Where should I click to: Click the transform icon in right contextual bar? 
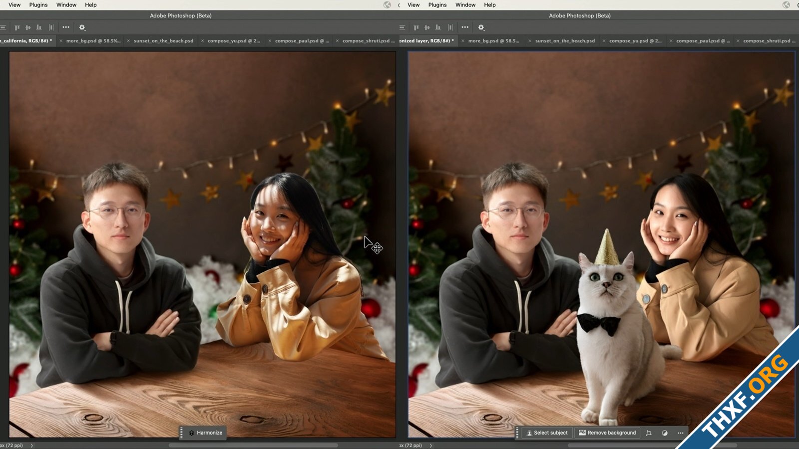[649, 433]
